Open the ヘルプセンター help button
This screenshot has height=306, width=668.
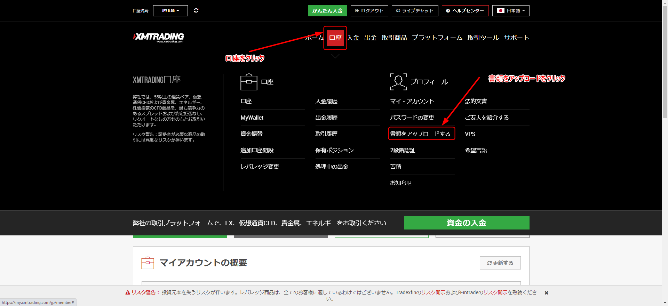465,11
